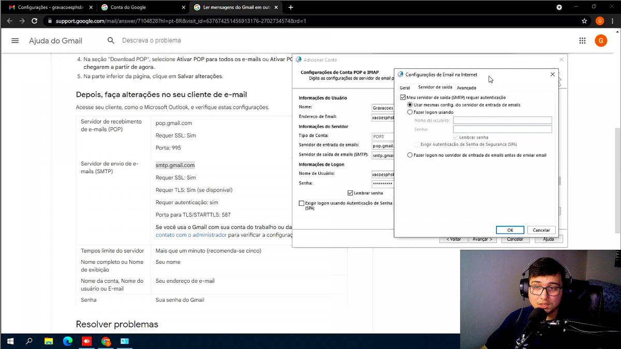Screen dimensions: 621x349
Task: Click the 'Porta: 995' text
Action: point(168,148)
